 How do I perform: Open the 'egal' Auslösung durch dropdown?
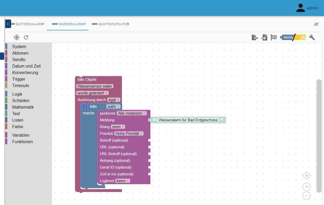(114, 100)
